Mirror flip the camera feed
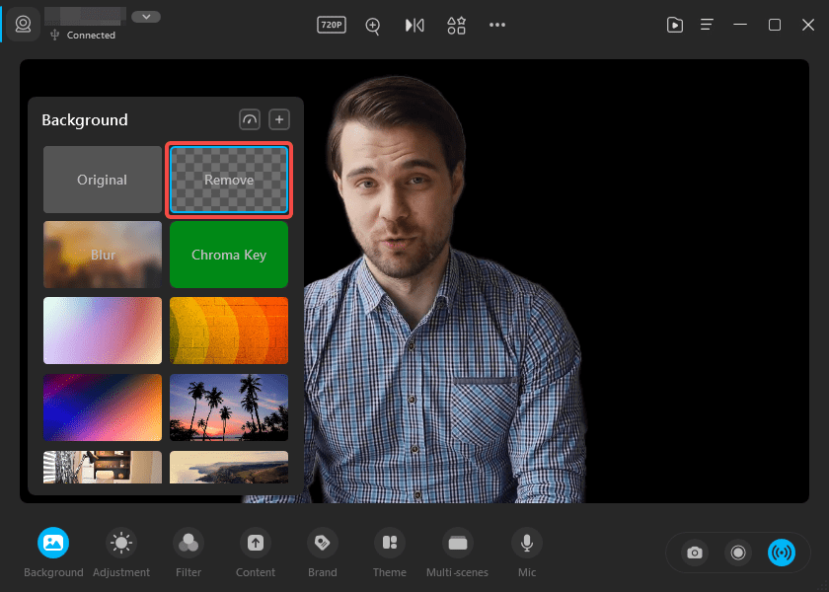The height and width of the screenshot is (592, 829). click(x=414, y=25)
